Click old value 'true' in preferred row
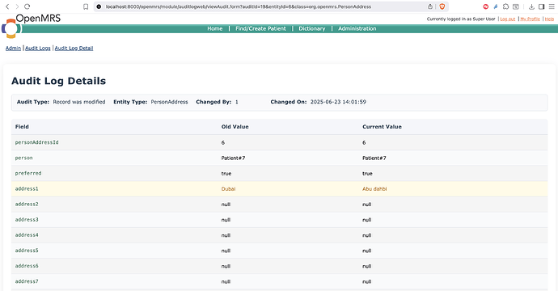This screenshot has height=291, width=558. tap(226, 174)
